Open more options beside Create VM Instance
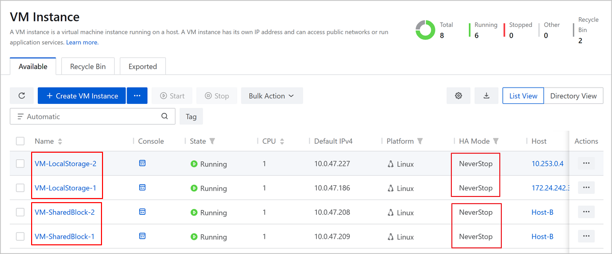This screenshot has height=254, width=612. coord(137,96)
